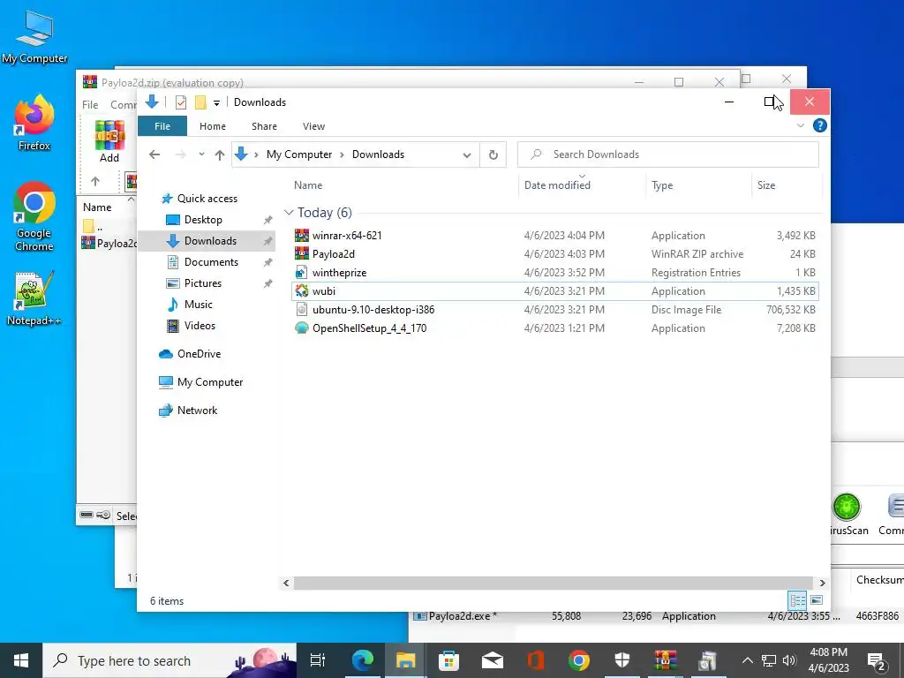Open Microsoft Store taskbar icon
Image resolution: width=904 pixels, height=678 pixels.
pos(448,660)
